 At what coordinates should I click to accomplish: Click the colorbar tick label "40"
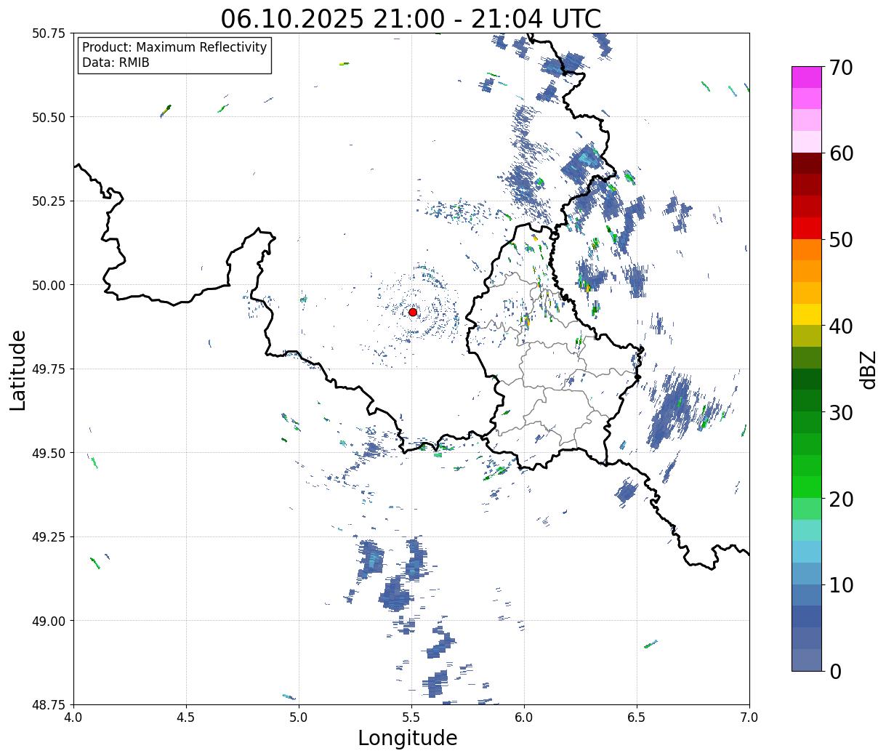[x=841, y=326]
